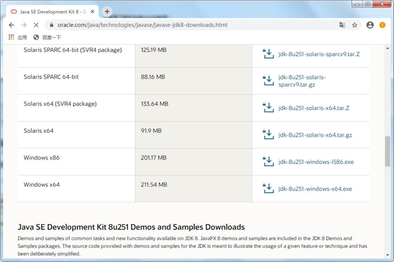Click download icon for windows-x64.exe
The width and height of the screenshot is (394, 262).
[x=268, y=189]
